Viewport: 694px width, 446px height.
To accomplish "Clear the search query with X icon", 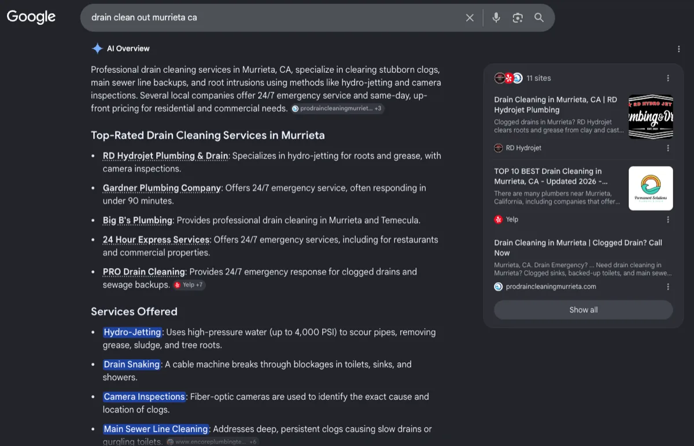I will click(470, 18).
